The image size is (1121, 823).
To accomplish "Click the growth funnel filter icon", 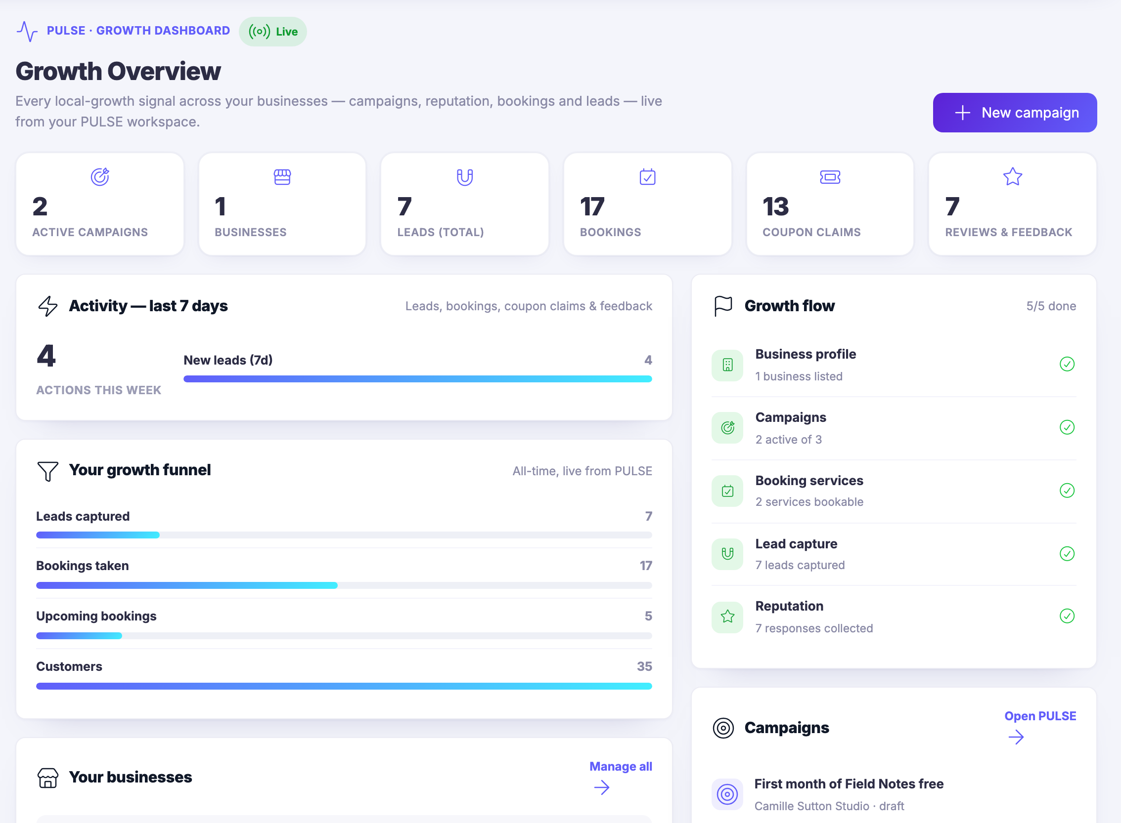I will (48, 471).
